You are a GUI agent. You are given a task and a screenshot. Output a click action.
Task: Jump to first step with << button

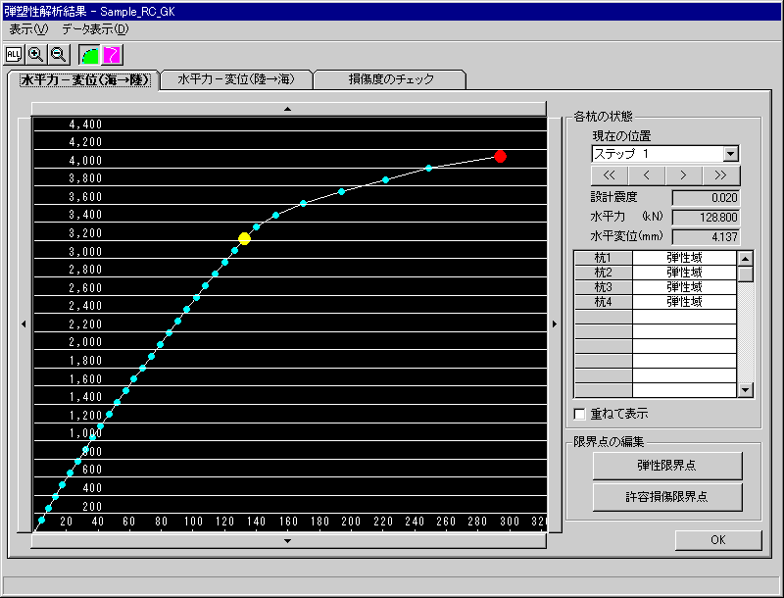[x=608, y=175]
